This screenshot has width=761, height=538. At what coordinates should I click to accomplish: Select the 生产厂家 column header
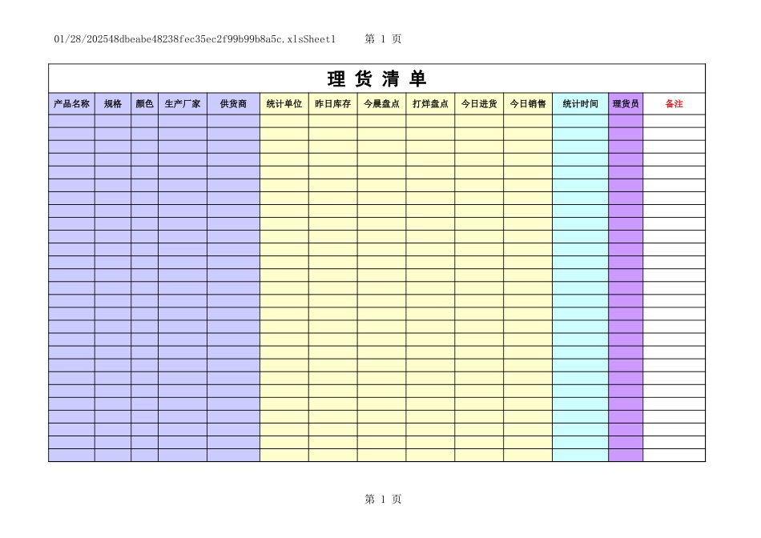tap(183, 102)
